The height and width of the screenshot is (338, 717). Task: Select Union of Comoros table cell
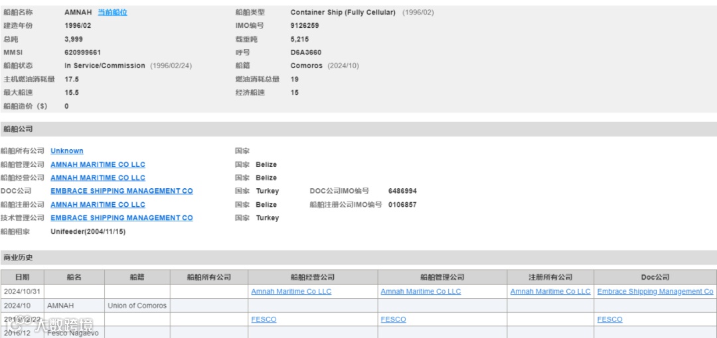pyautogui.click(x=137, y=306)
